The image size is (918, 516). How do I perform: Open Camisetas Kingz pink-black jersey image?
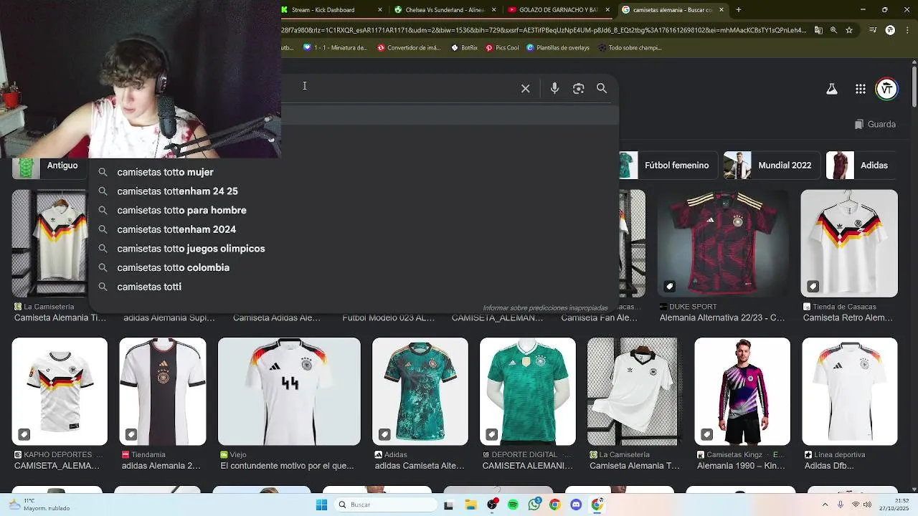click(742, 391)
